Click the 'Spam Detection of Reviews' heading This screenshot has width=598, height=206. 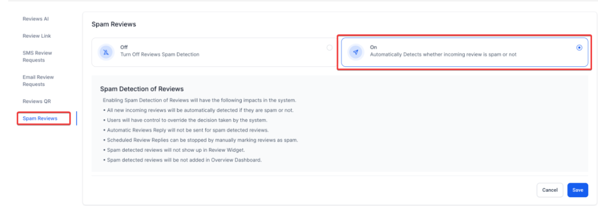[x=141, y=89]
